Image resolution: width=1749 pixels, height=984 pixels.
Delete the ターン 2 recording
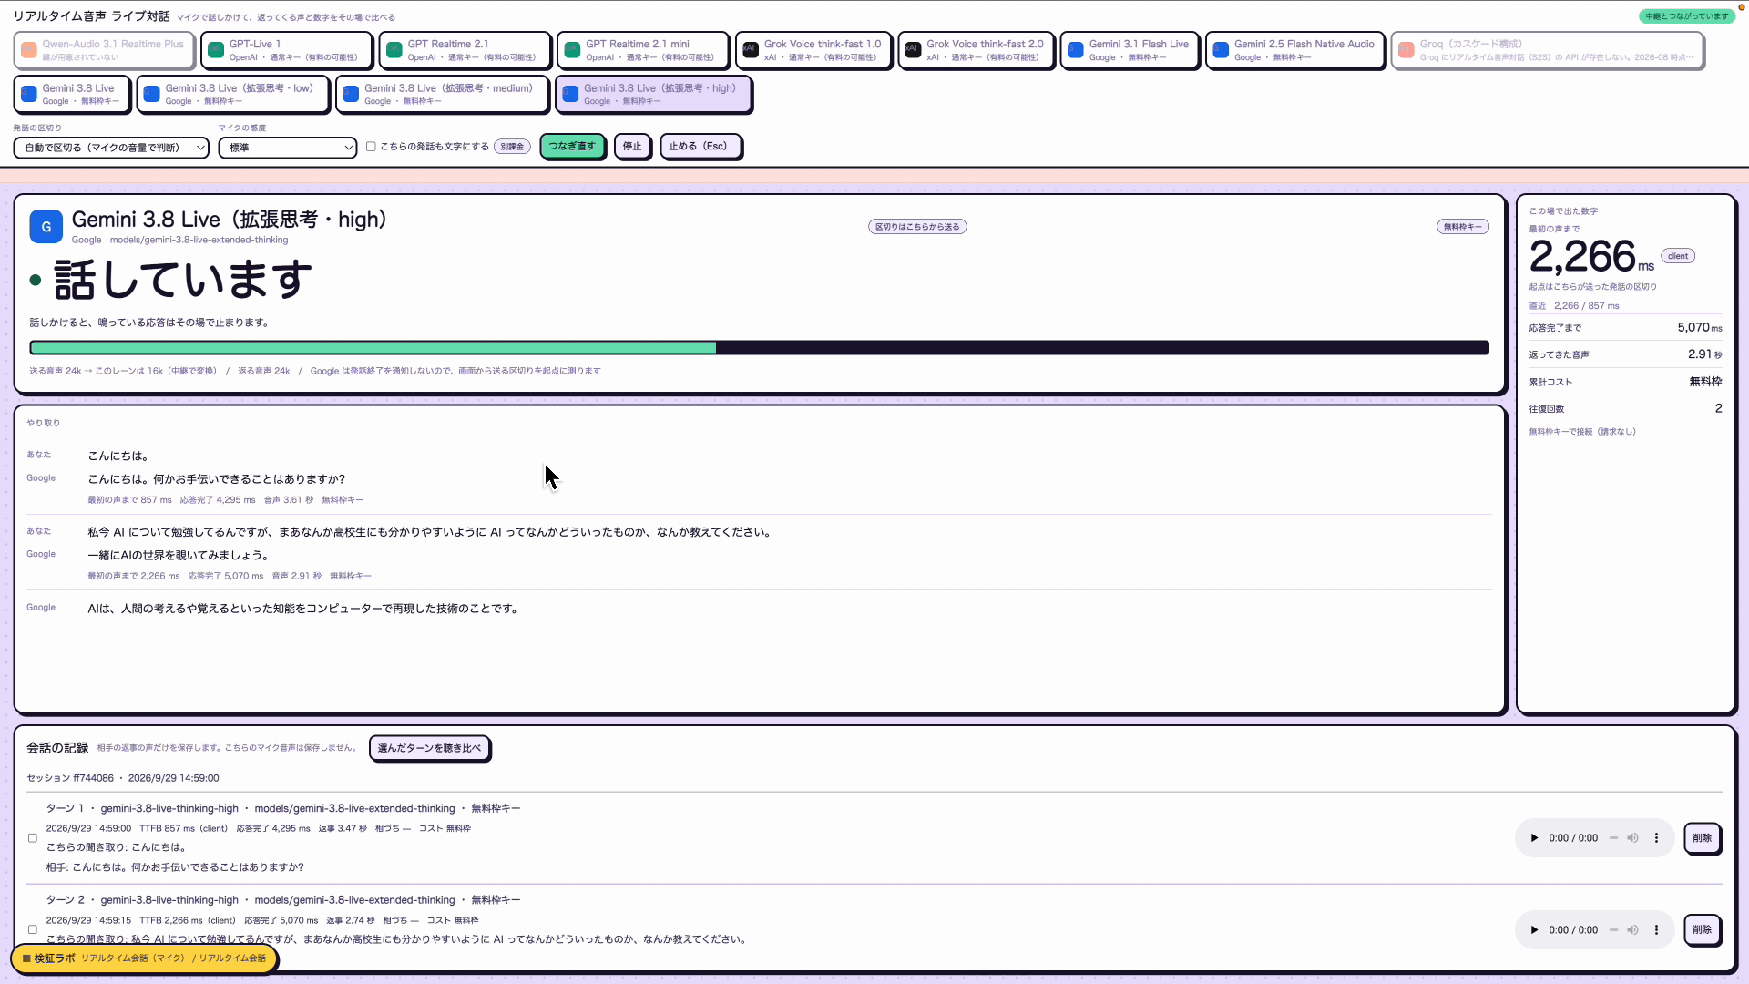pyautogui.click(x=1702, y=930)
